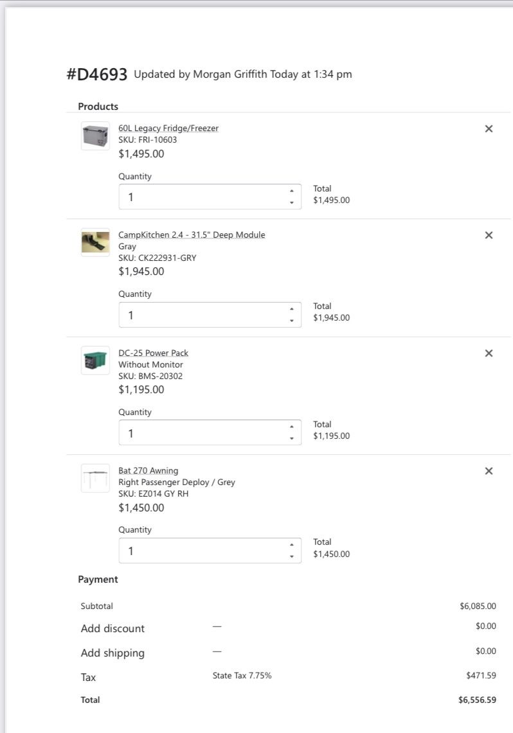Image resolution: width=513 pixels, height=733 pixels.
Task: Decrease the Bat 270 Awning quantity
Action: pyautogui.click(x=291, y=556)
